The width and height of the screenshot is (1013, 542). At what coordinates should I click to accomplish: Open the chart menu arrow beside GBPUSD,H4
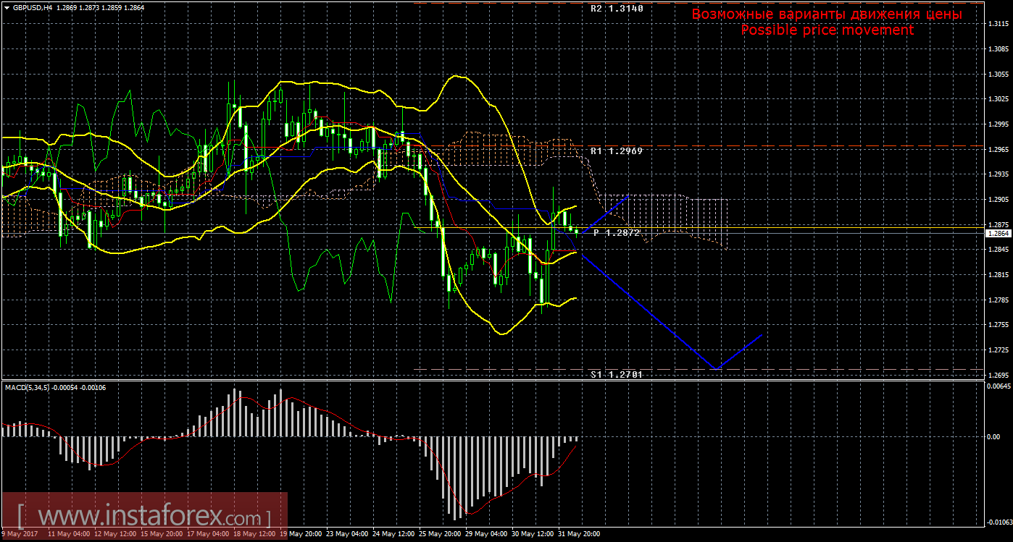pos(7,7)
